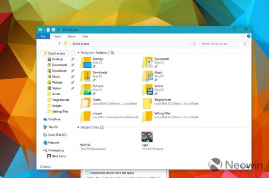Click the Forward navigation arrow
Screen dimensions: 269x178
(48, 44)
